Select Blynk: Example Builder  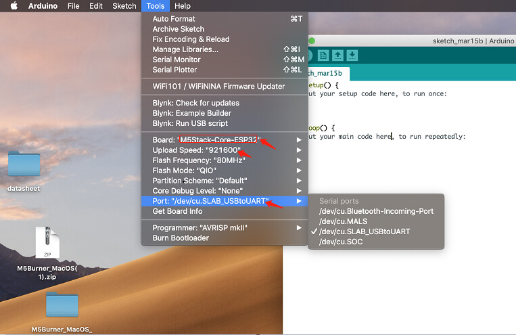click(x=225, y=113)
